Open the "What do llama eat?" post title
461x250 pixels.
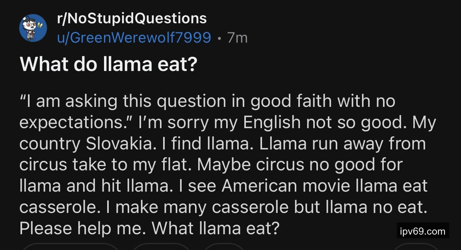(x=108, y=64)
